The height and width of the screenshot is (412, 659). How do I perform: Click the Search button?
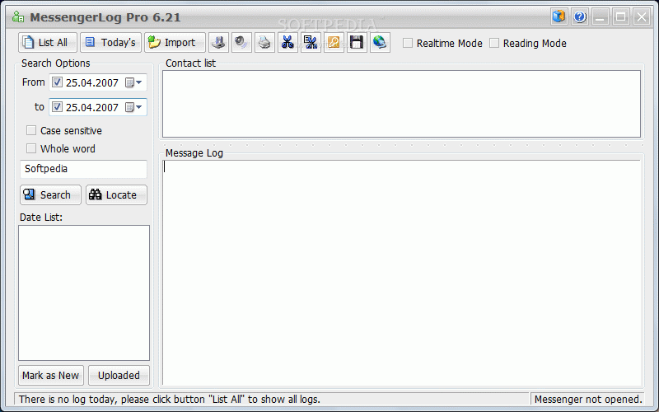pyautogui.click(x=50, y=195)
